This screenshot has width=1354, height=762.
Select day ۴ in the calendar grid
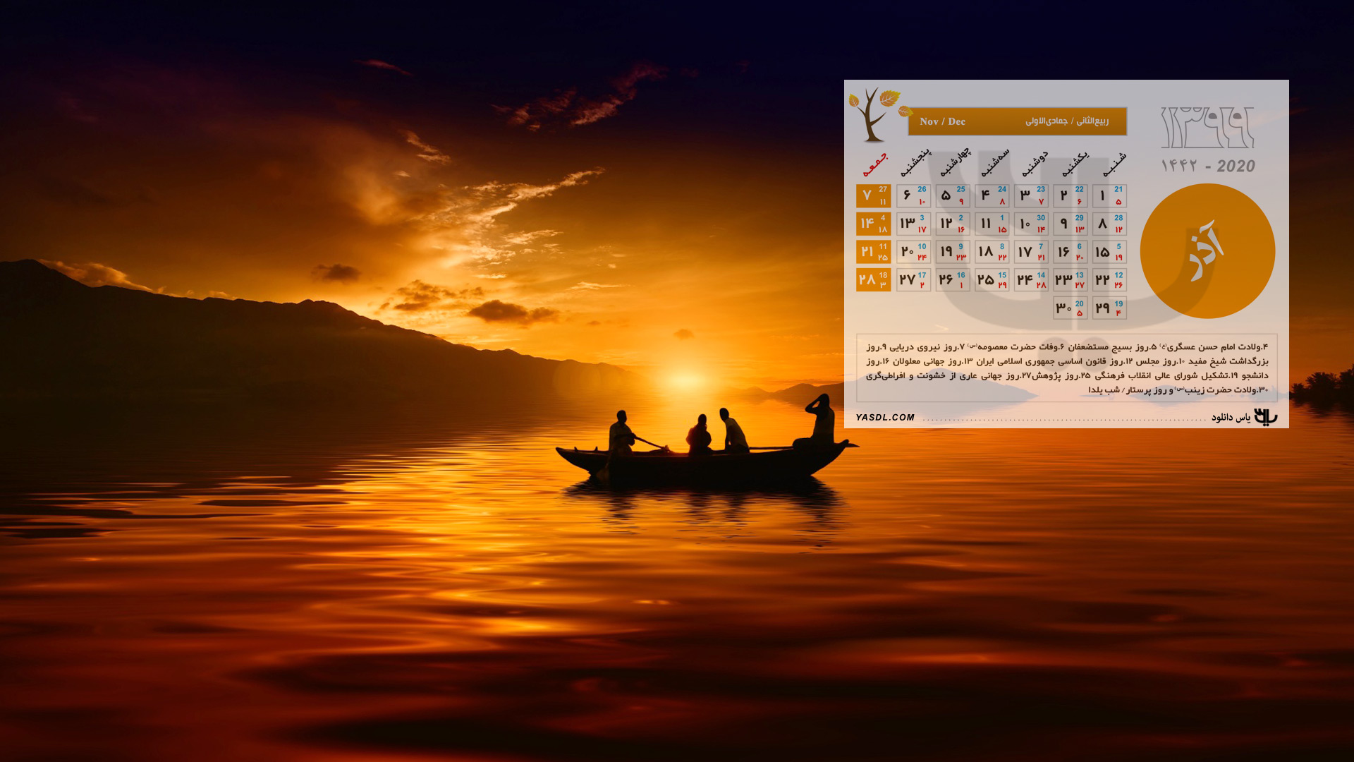tap(992, 195)
